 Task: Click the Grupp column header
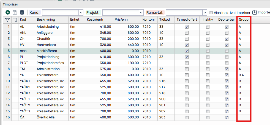point(244,20)
